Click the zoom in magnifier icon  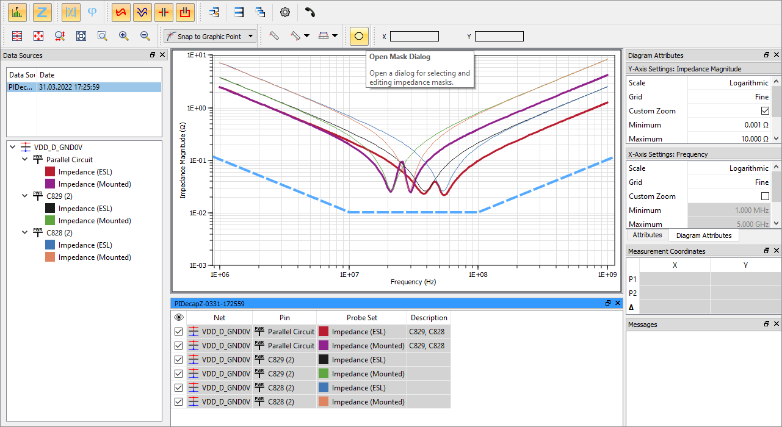tap(124, 36)
